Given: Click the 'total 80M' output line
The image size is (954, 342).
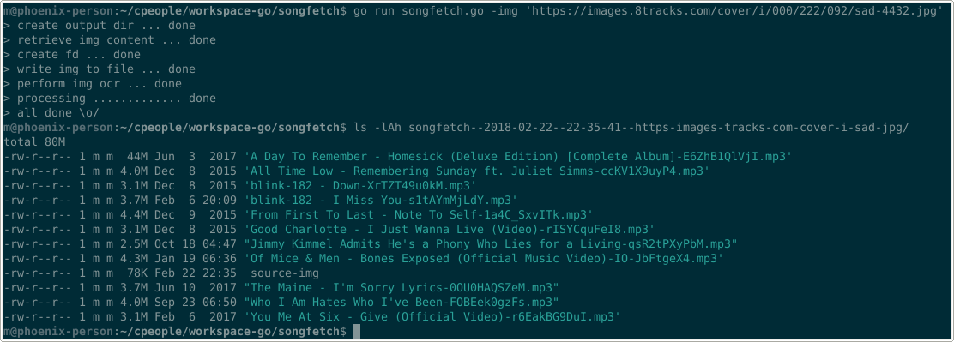Looking at the screenshot, I should 34,142.
